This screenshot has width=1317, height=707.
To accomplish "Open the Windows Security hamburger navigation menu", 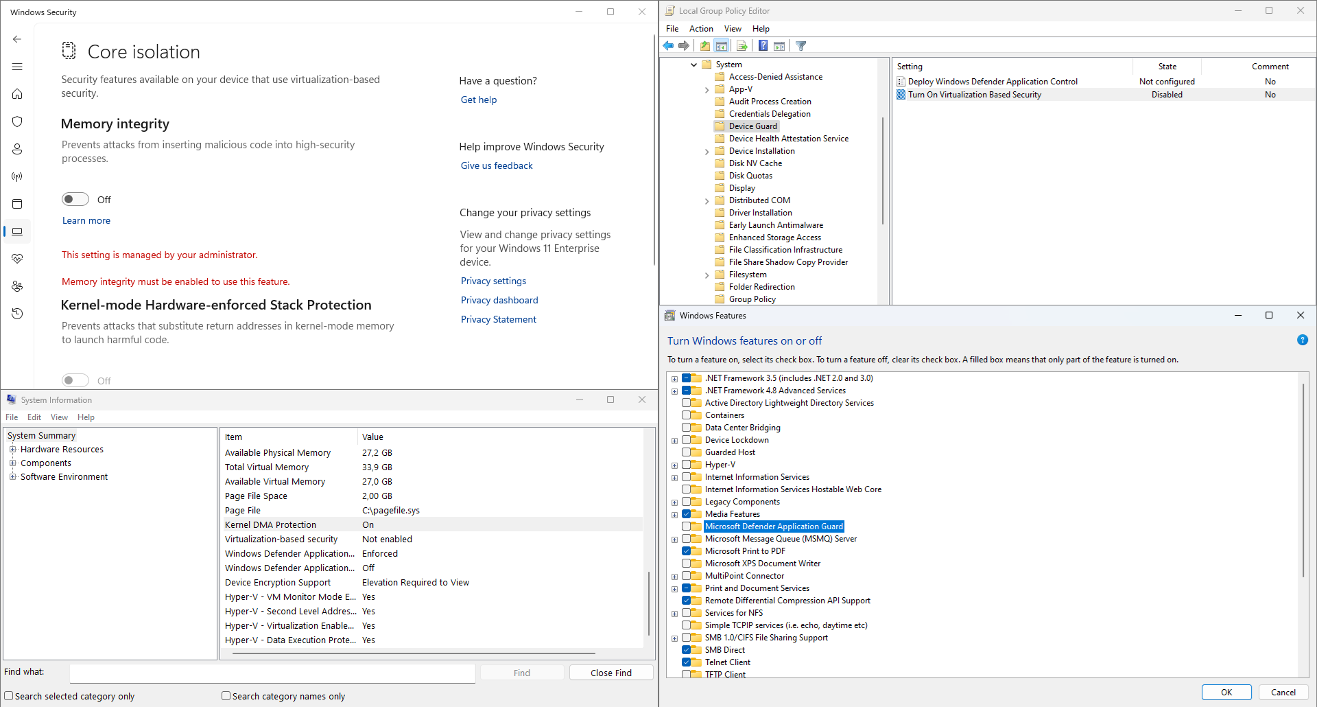I will coord(17,67).
